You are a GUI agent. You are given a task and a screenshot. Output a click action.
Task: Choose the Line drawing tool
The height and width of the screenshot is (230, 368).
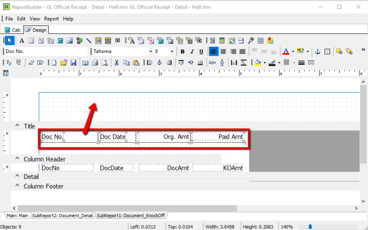(x=88, y=41)
